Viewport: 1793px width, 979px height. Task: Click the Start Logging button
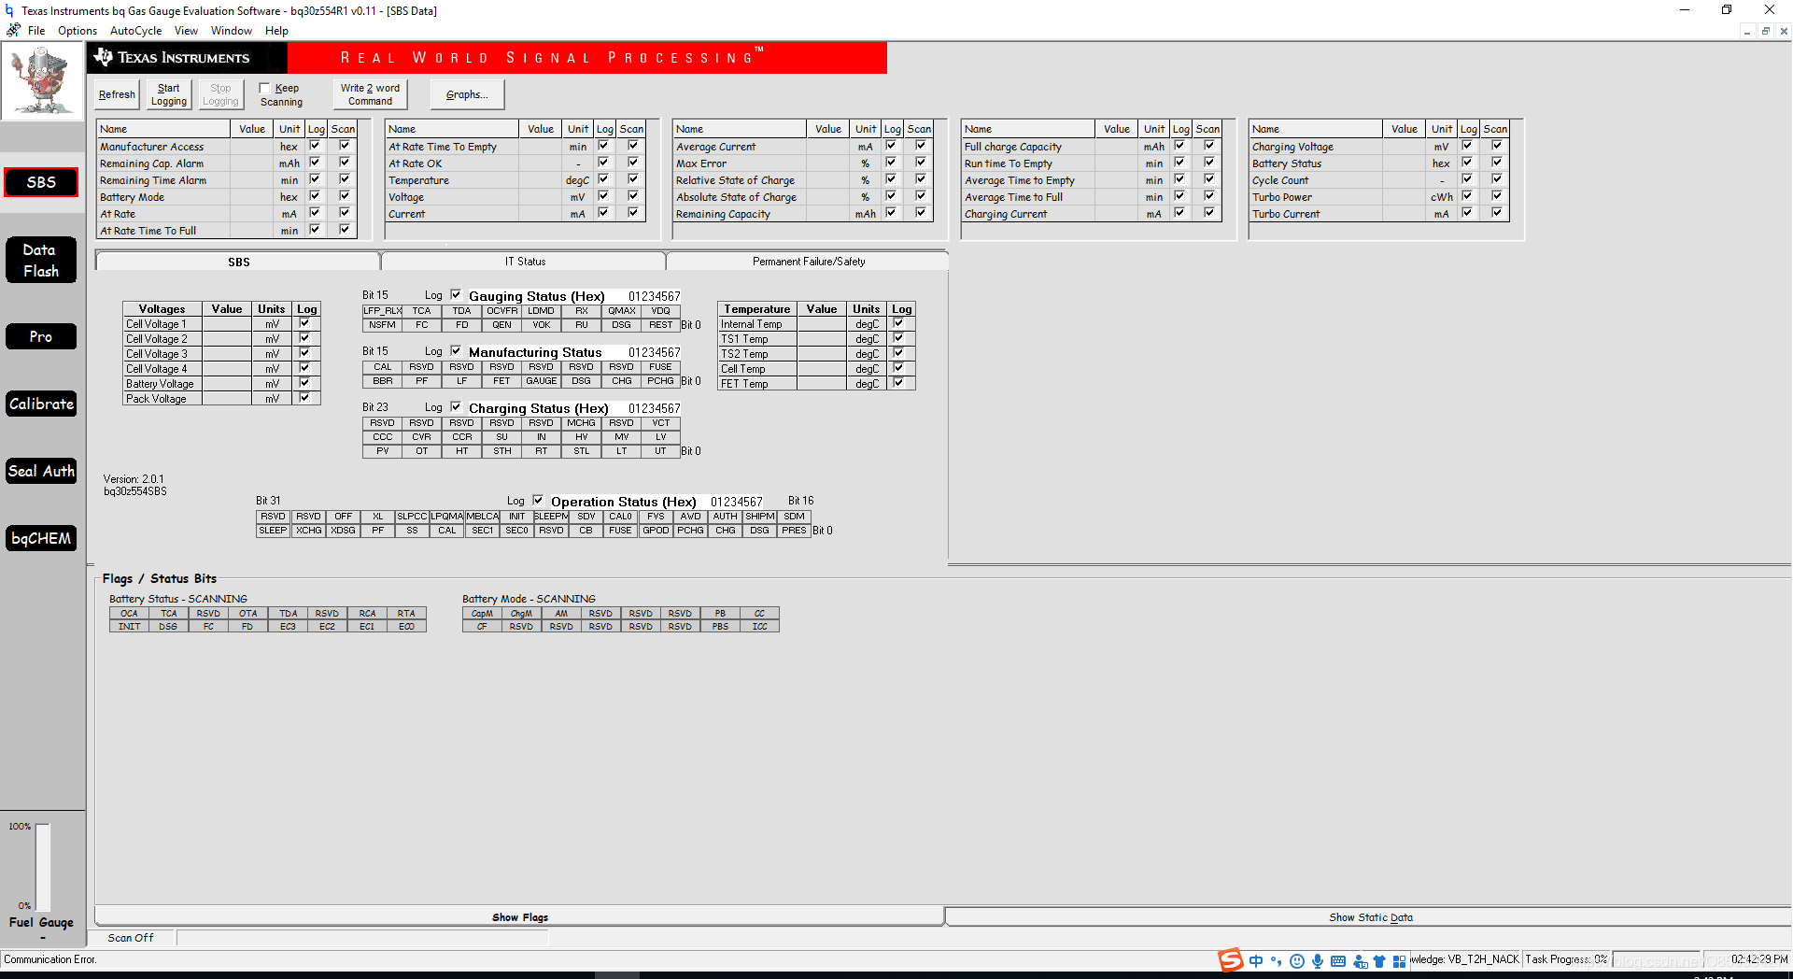click(169, 94)
